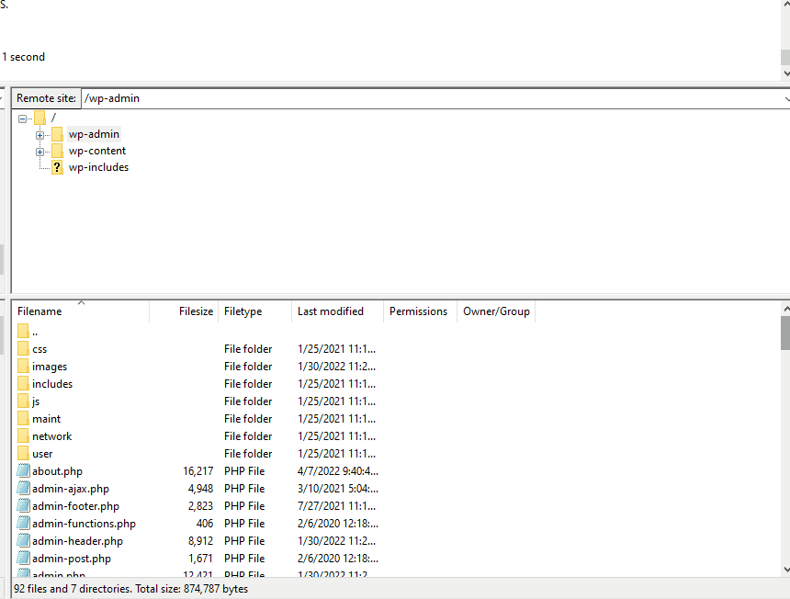Image resolution: width=790 pixels, height=599 pixels.
Task: Select the wp-includes label in the tree
Action: 99,168
